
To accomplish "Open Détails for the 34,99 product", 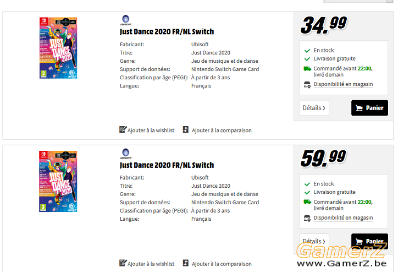I will pyautogui.click(x=314, y=108).
